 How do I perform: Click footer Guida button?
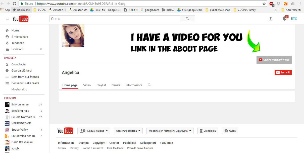230,131
